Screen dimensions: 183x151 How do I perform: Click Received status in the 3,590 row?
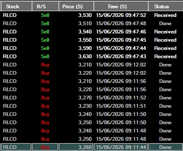(165, 48)
